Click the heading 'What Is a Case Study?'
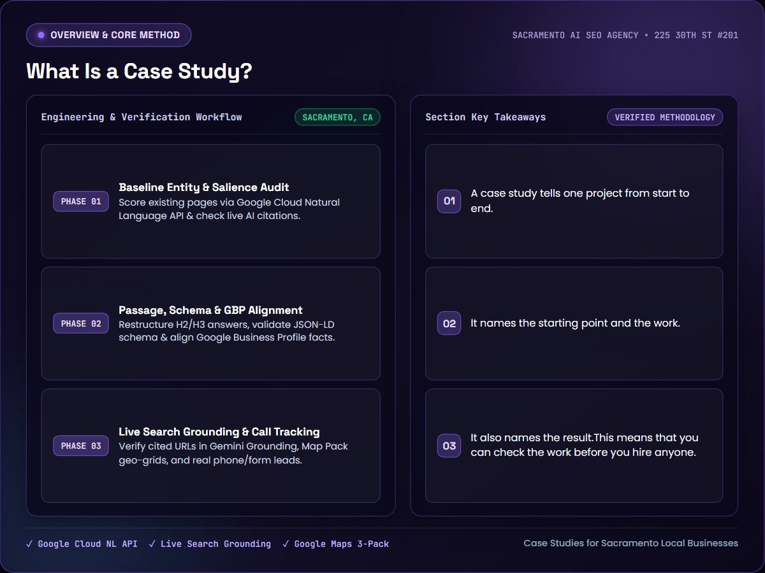 (139, 71)
